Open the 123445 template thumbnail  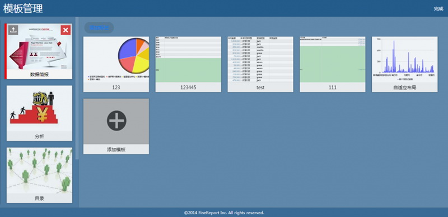tap(188, 64)
